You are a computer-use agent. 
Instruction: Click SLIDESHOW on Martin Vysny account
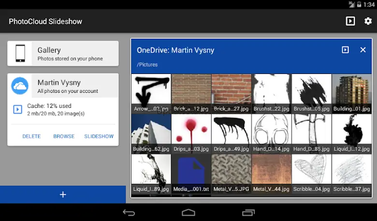click(x=99, y=136)
